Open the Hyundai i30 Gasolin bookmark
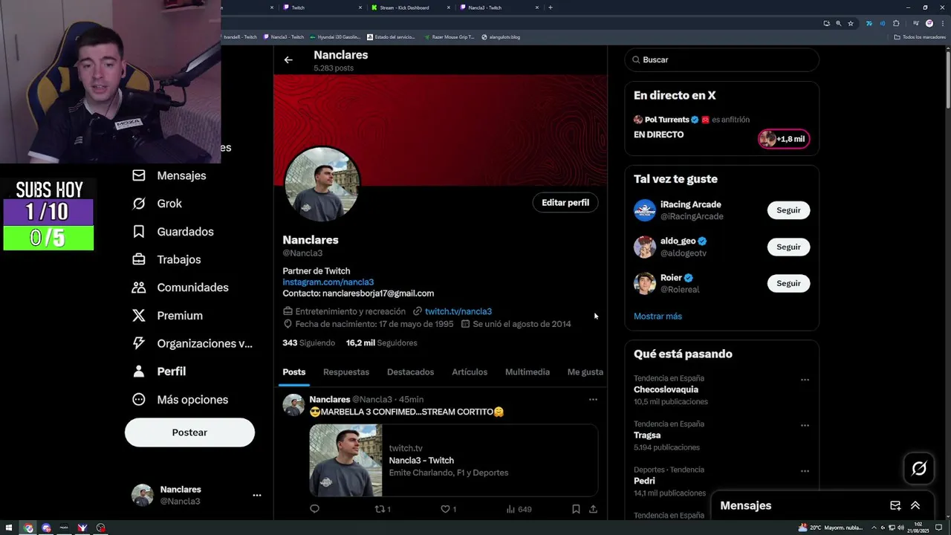Image resolution: width=951 pixels, height=535 pixels. click(335, 37)
